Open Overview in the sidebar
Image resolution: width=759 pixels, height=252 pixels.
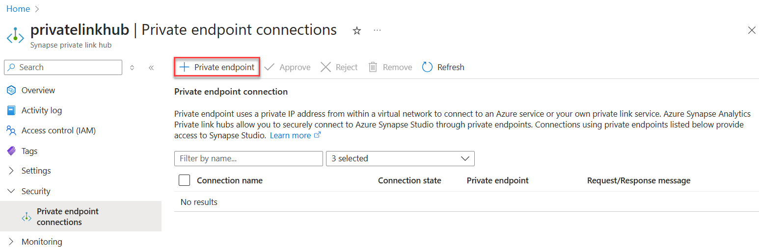coord(38,90)
